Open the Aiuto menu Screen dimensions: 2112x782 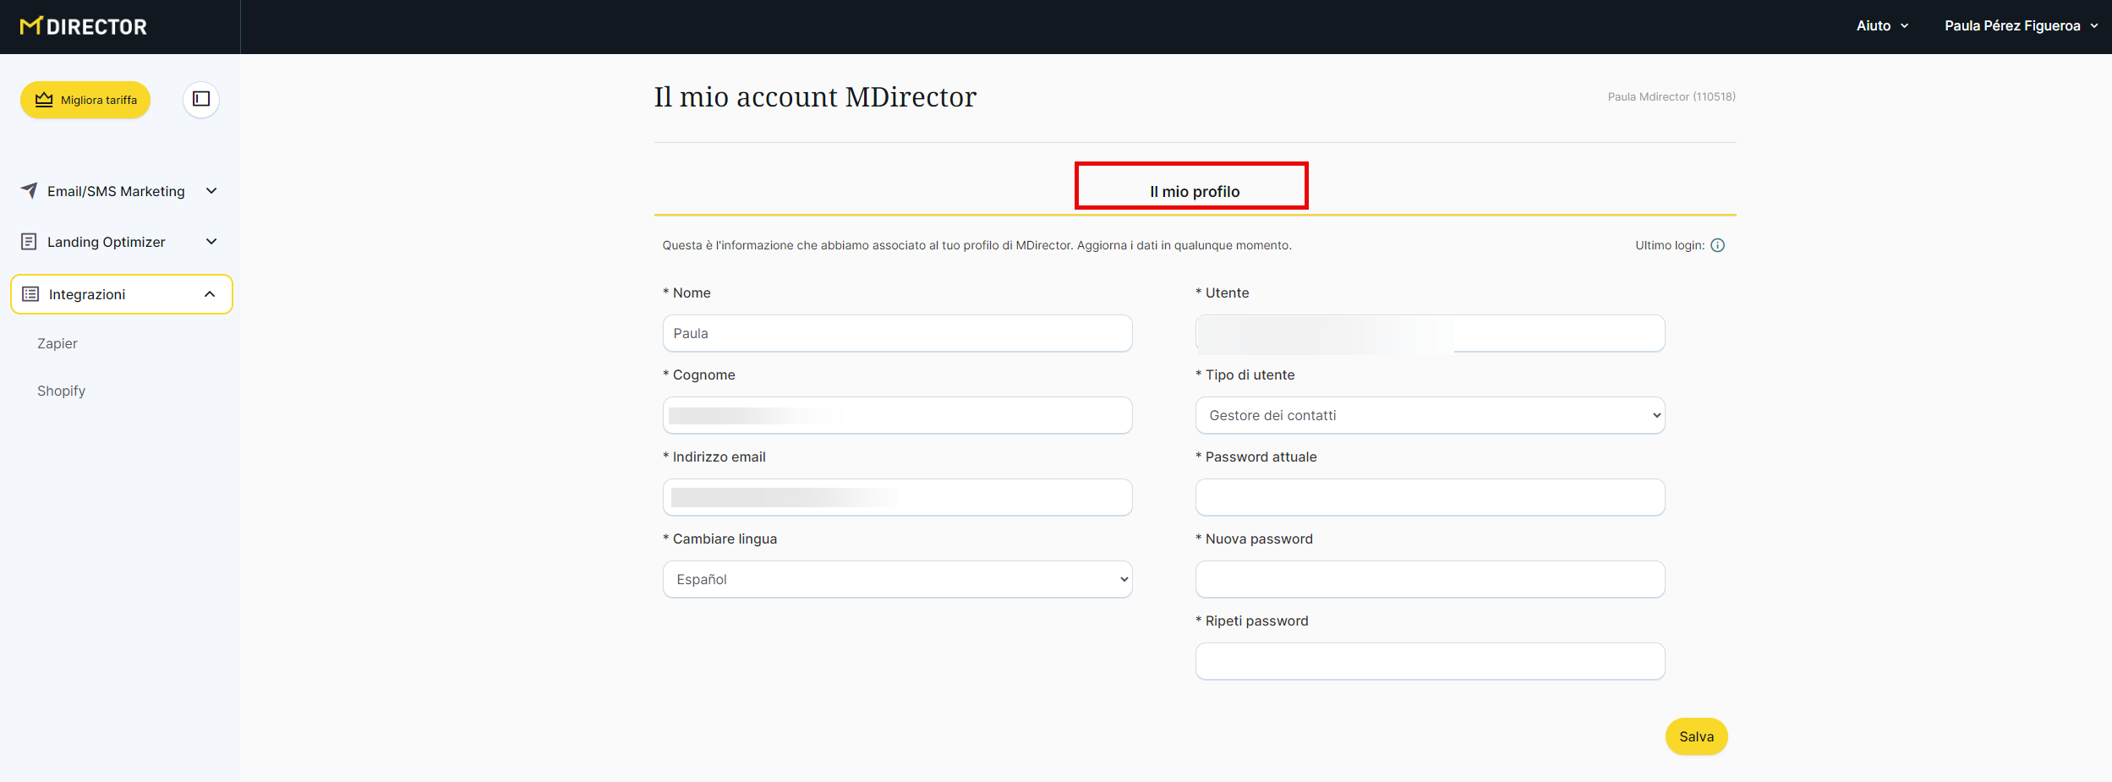1881,26
